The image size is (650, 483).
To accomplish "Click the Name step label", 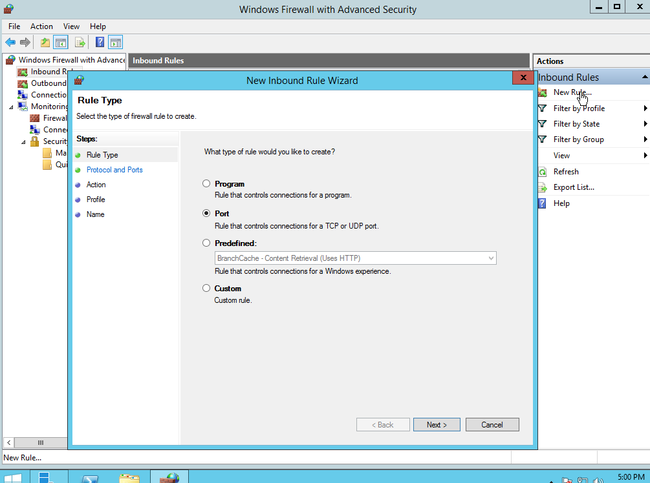I will pyautogui.click(x=95, y=214).
